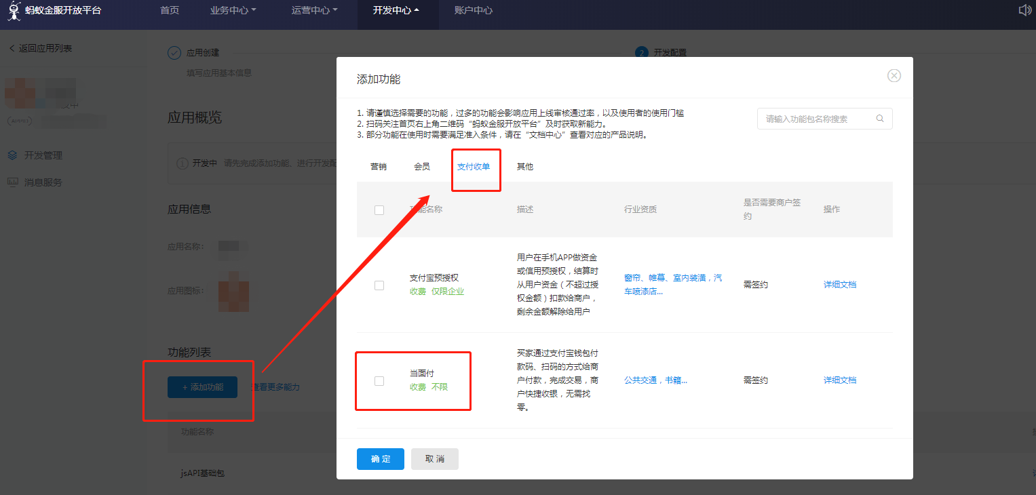
Task: Select 开发管理 in the sidebar
Action: [43, 155]
